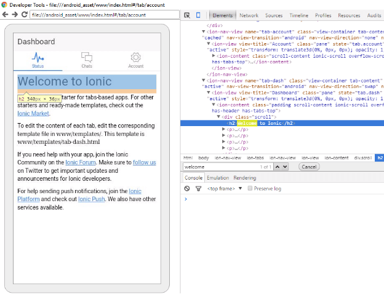Activate the inspect element picker icon

coord(187,15)
